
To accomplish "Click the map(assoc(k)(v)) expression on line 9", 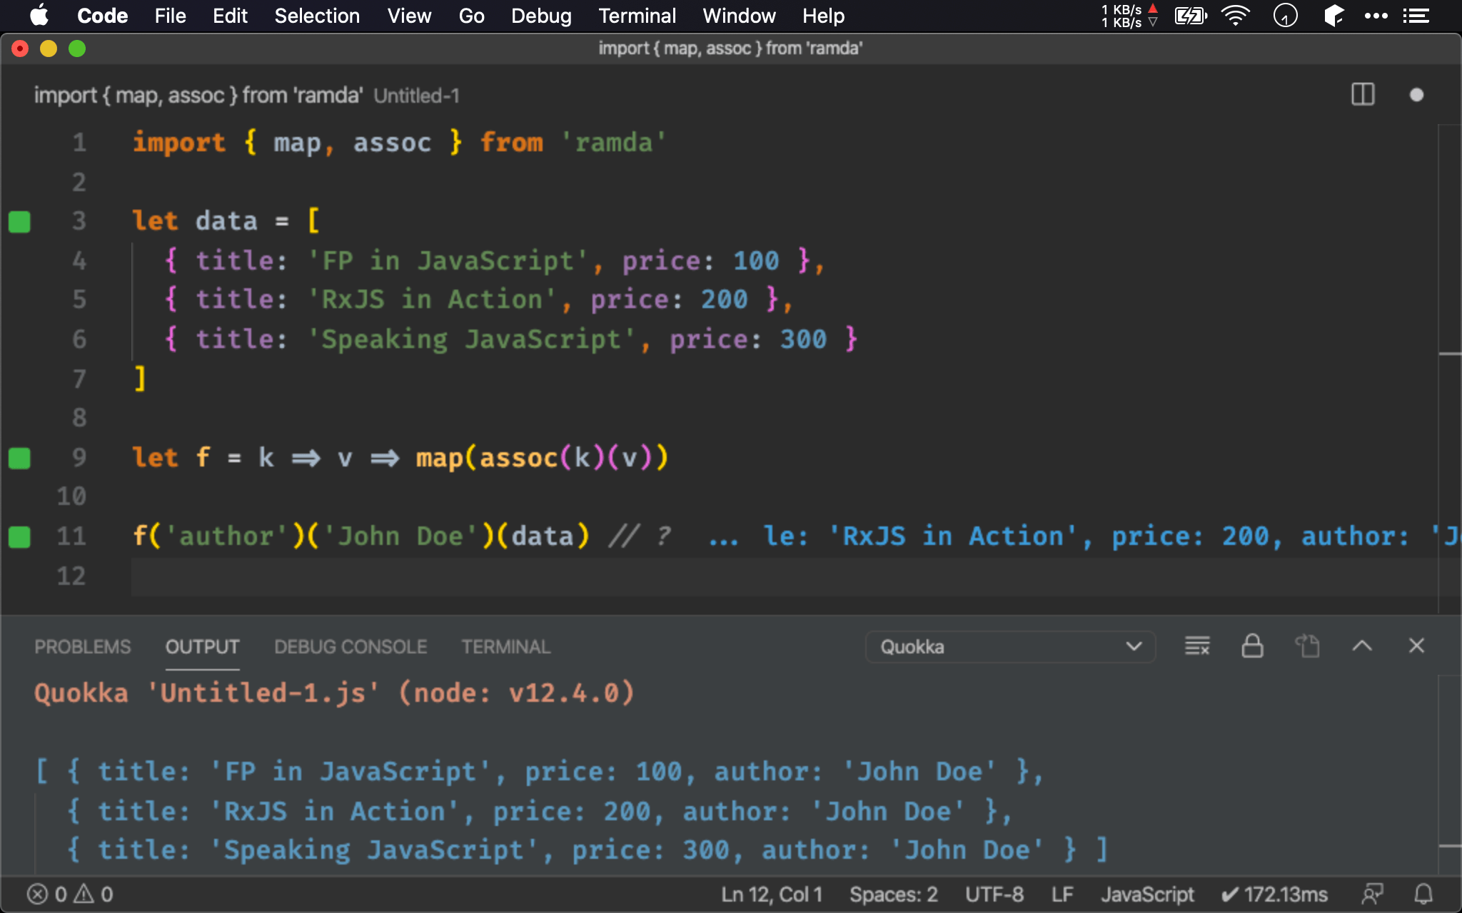I will pos(543,458).
